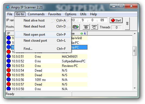
Task: Select the row 10.9.0.52
Action: pyautogui.click(x=47, y=61)
